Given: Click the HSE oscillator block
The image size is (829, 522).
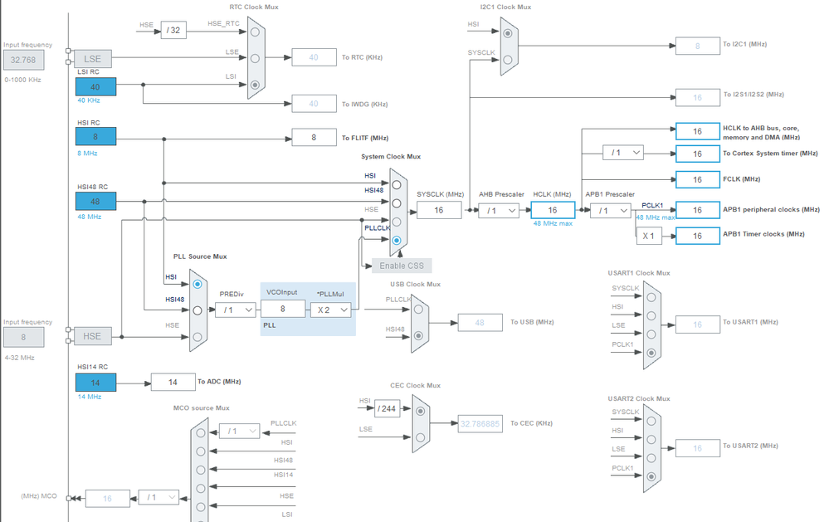Looking at the screenshot, I should pyautogui.click(x=92, y=336).
